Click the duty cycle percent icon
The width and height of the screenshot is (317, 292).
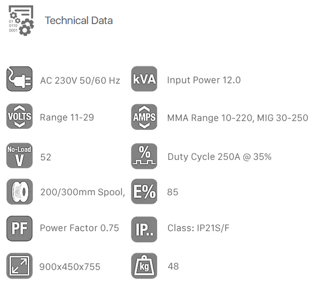(x=144, y=156)
